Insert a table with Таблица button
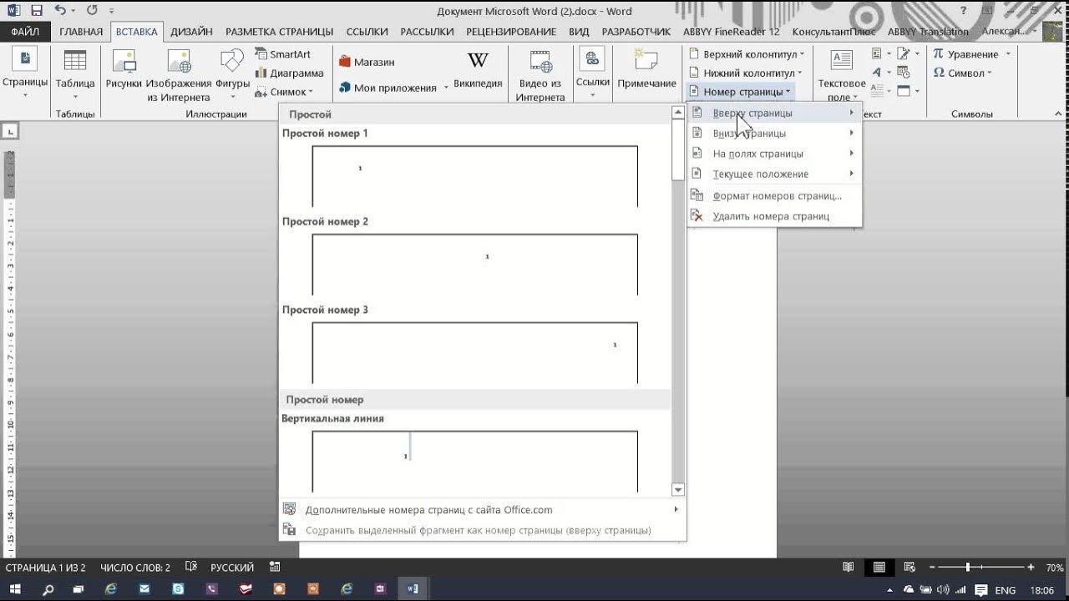 click(x=75, y=73)
